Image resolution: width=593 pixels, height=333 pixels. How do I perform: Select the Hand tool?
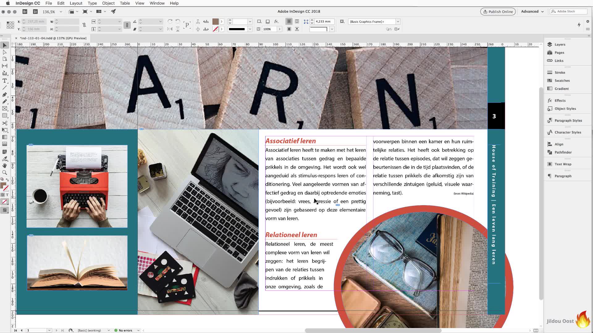click(5, 166)
